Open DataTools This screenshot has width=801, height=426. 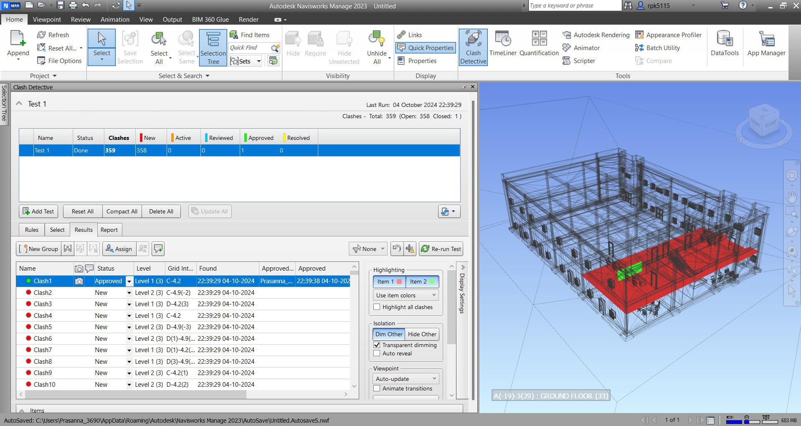pos(725,44)
